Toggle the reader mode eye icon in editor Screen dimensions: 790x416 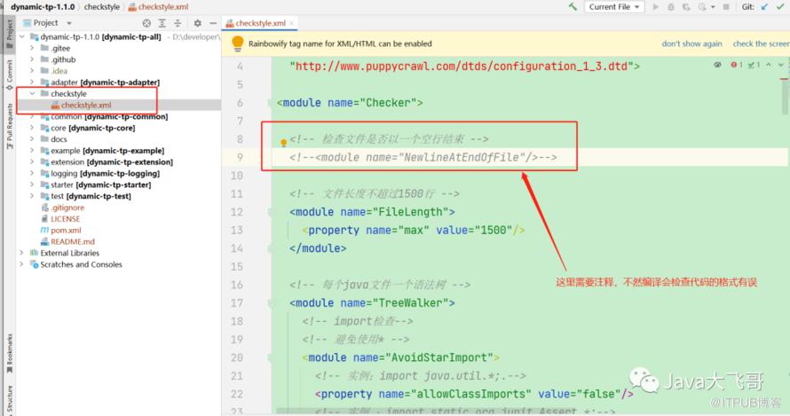point(717,65)
